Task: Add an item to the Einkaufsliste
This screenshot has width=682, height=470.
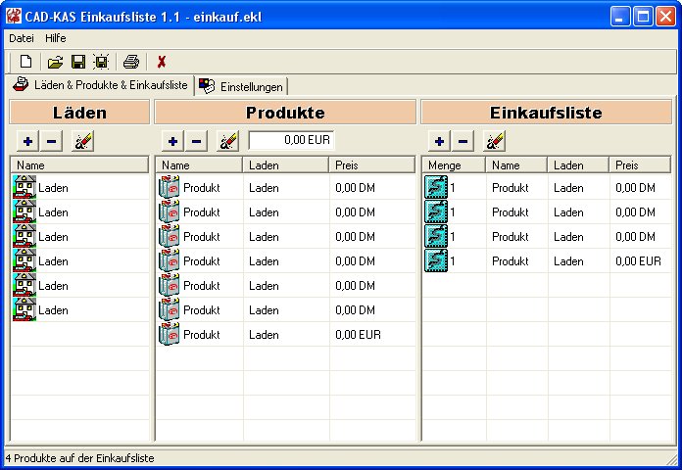Action: (x=439, y=141)
